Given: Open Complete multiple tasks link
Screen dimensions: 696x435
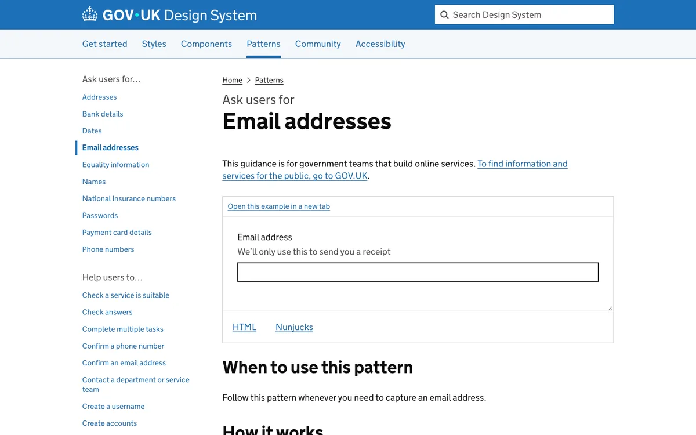Looking at the screenshot, I should pos(123,329).
